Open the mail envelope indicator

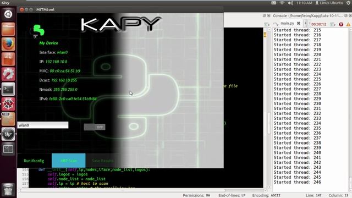[274, 3]
